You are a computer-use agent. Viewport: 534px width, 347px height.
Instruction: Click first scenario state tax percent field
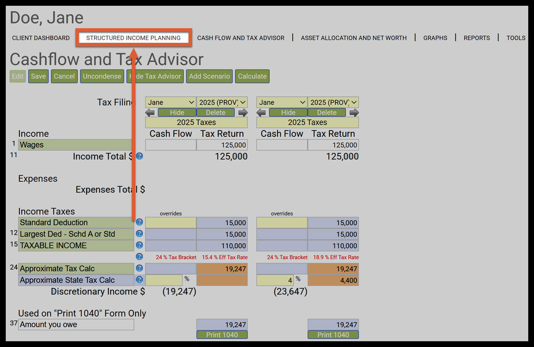tap(164, 280)
